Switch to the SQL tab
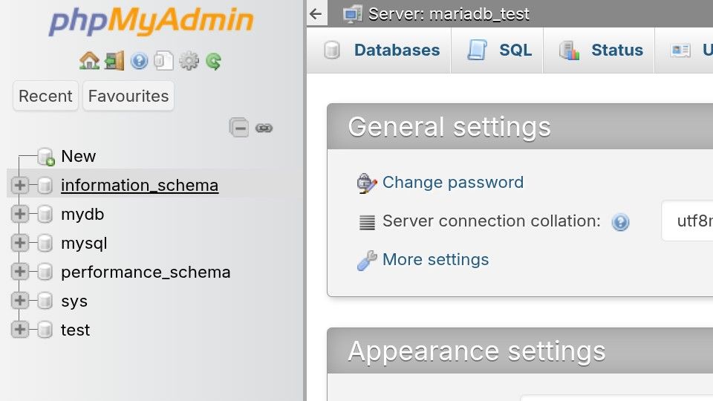 tap(499, 50)
